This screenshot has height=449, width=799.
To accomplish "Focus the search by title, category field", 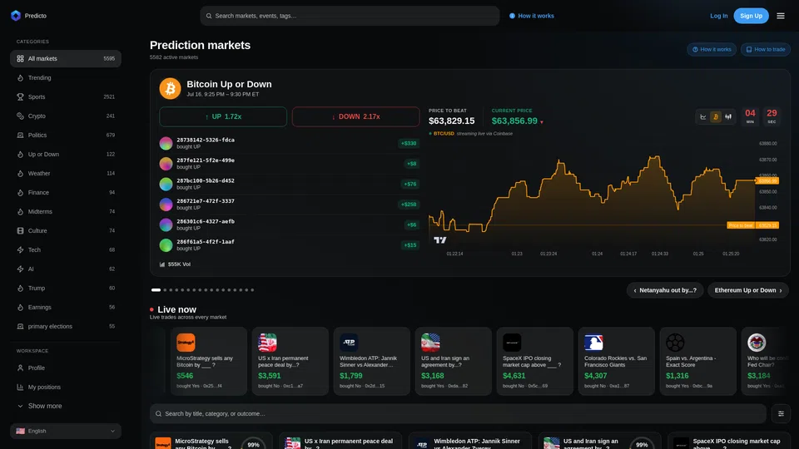I will click(x=458, y=414).
